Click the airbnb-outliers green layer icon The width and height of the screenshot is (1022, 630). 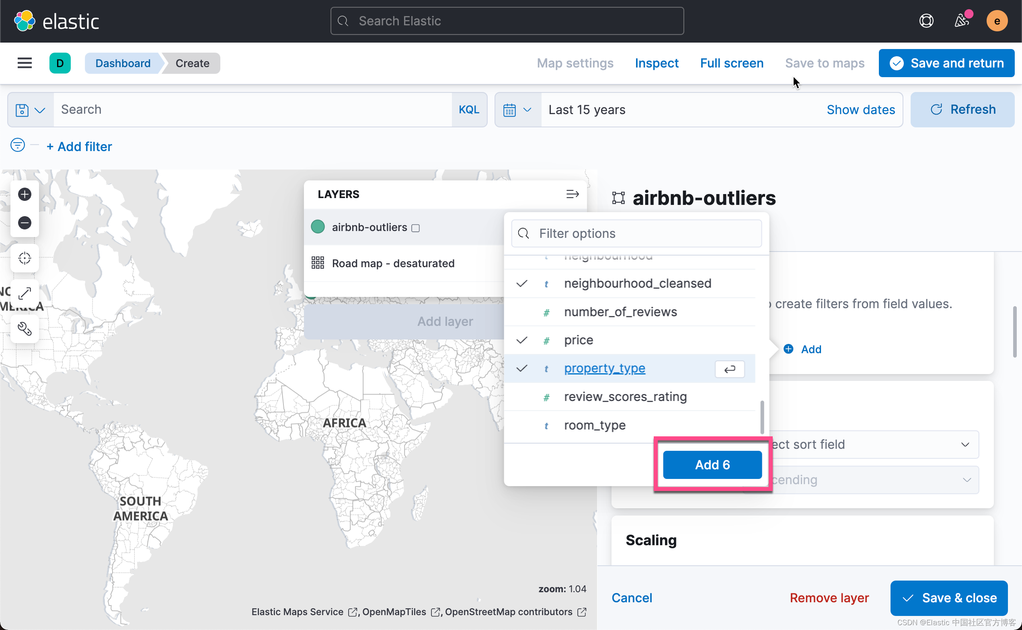(318, 227)
